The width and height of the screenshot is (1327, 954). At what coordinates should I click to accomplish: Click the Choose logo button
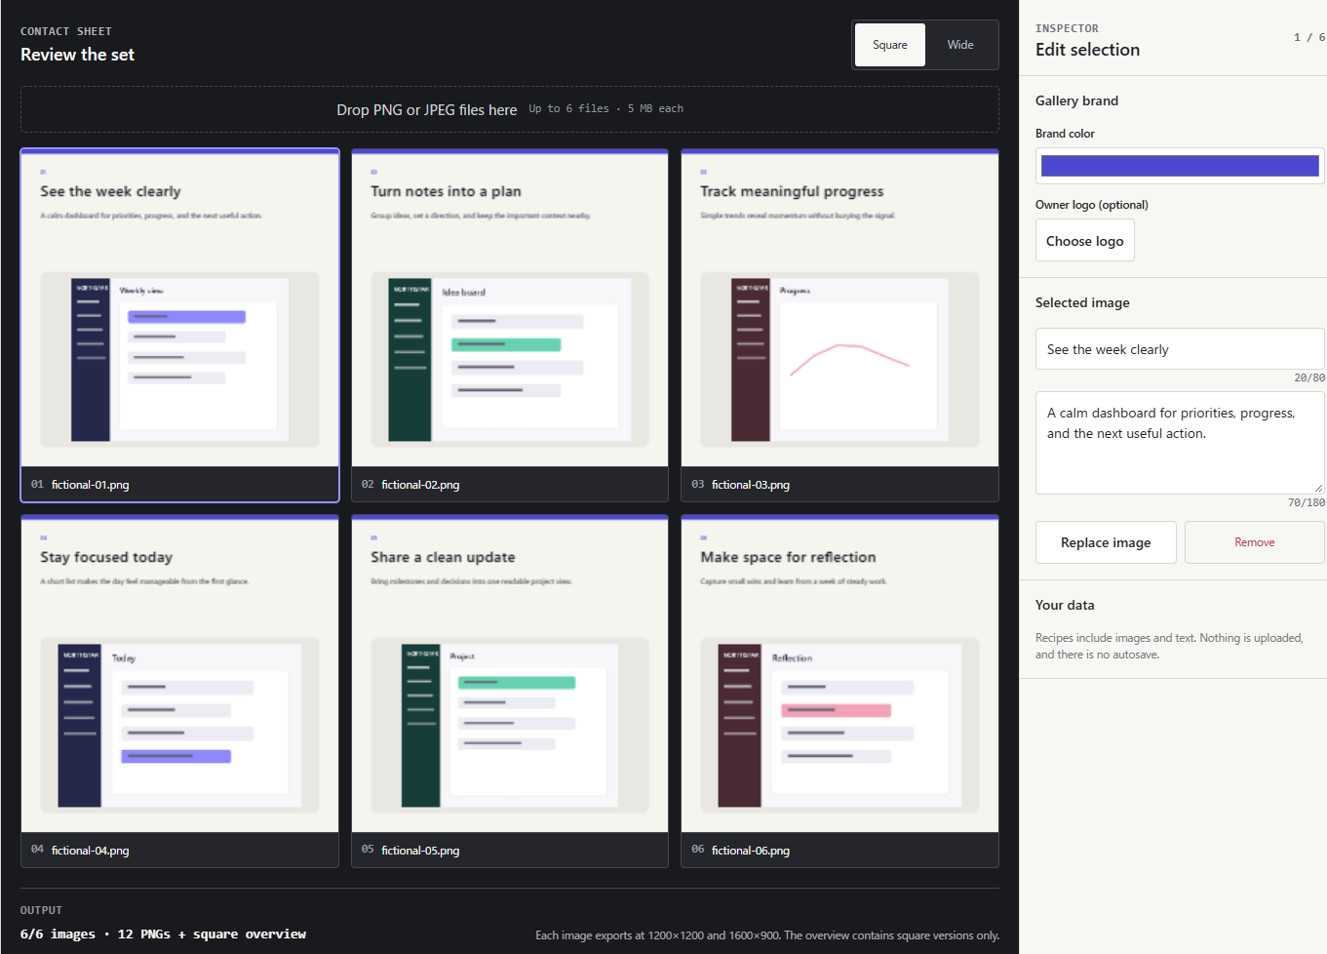tap(1085, 241)
